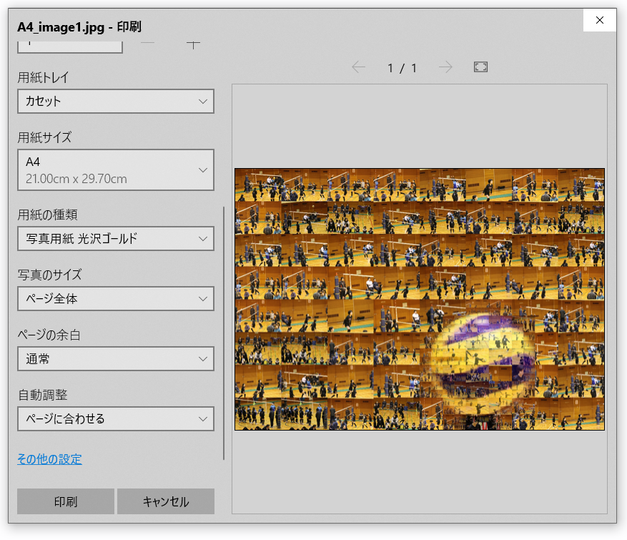The width and height of the screenshot is (627, 540).
Task: Open the 用紙サイズ dropdown showing A4
Action: pyautogui.click(x=116, y=170)
